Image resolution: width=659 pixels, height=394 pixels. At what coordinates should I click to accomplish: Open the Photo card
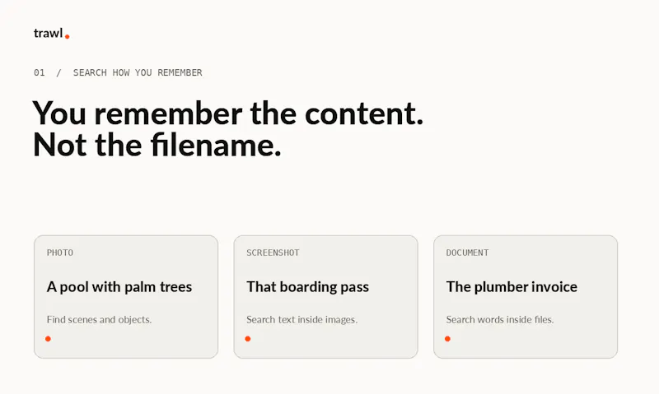click(x=126, y=297)
